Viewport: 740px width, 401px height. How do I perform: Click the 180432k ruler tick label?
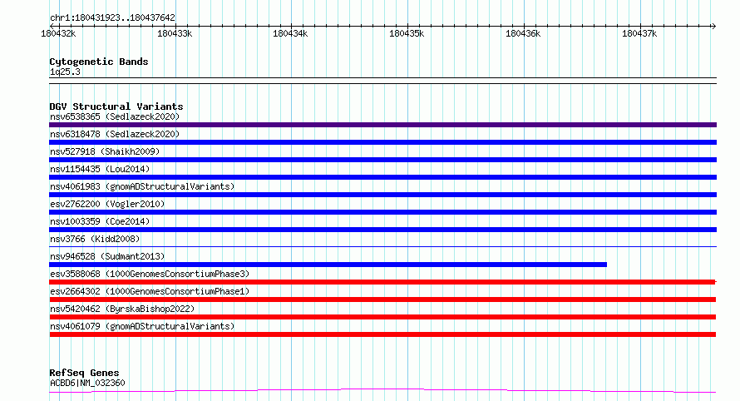(58, 33)
